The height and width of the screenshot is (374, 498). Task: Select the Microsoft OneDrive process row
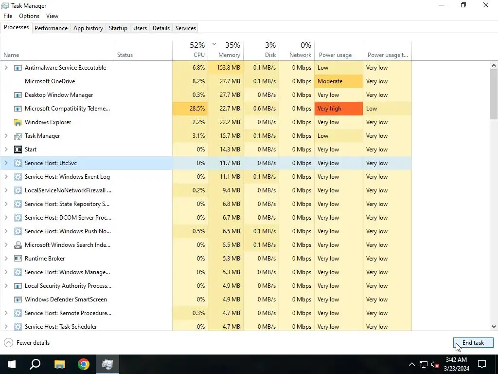(206, 81)
